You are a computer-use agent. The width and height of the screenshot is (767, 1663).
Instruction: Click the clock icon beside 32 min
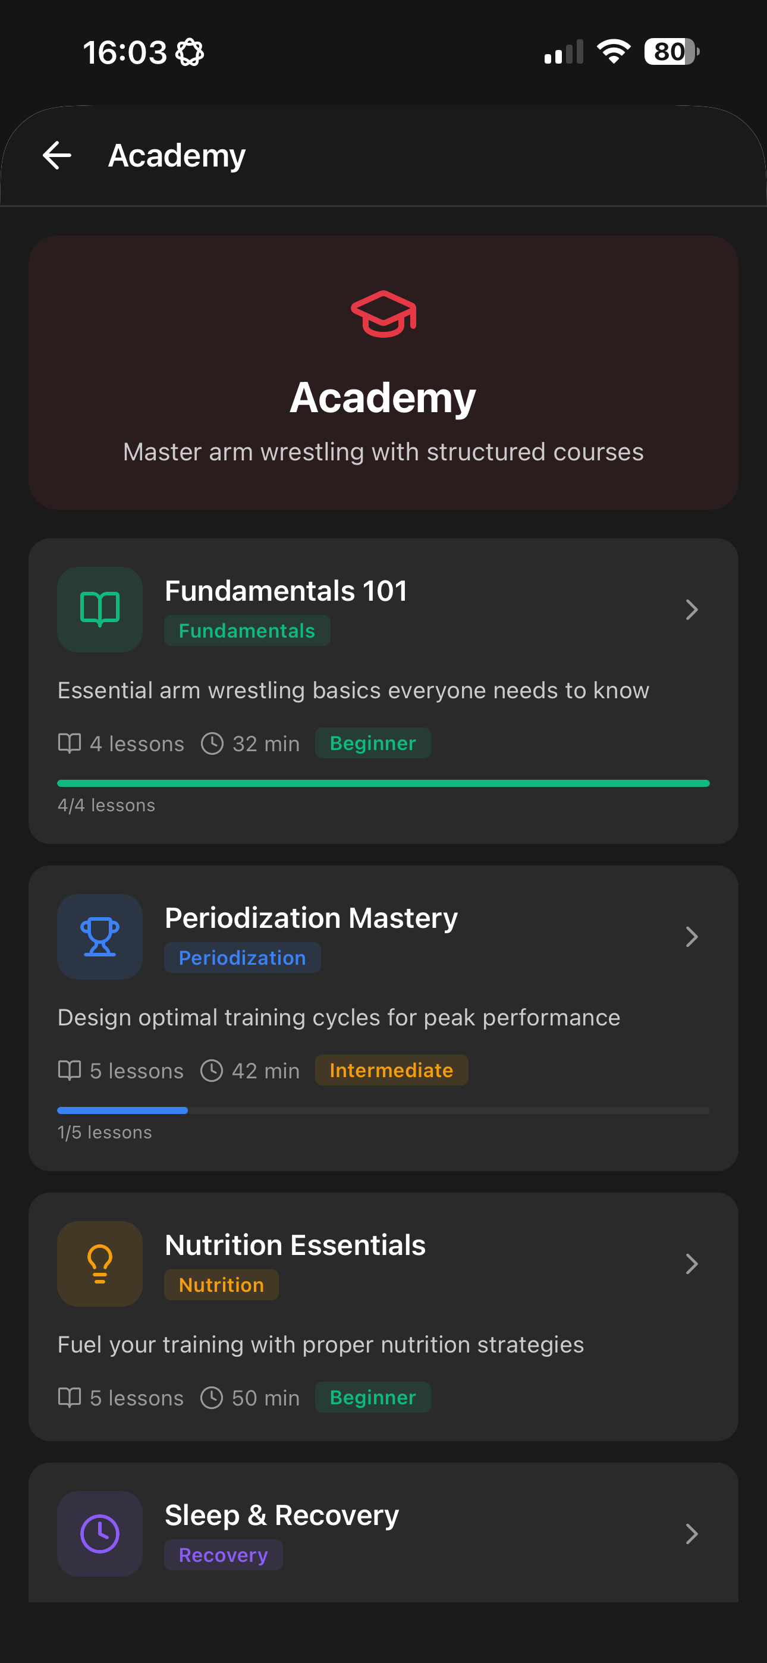coord(212,743)
